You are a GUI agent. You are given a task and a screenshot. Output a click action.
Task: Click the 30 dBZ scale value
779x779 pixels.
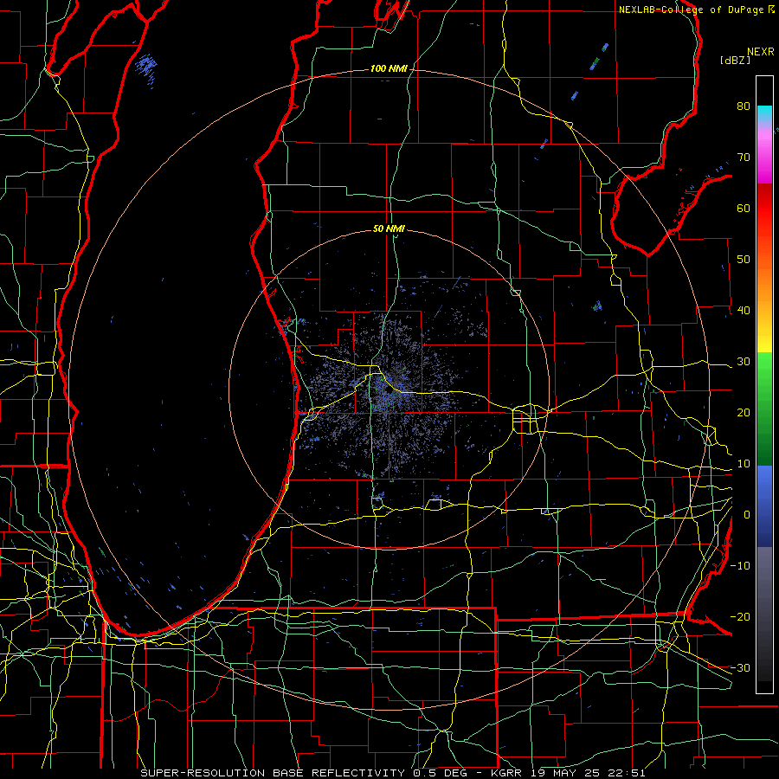pyautogui.click(x=744, y=362)
